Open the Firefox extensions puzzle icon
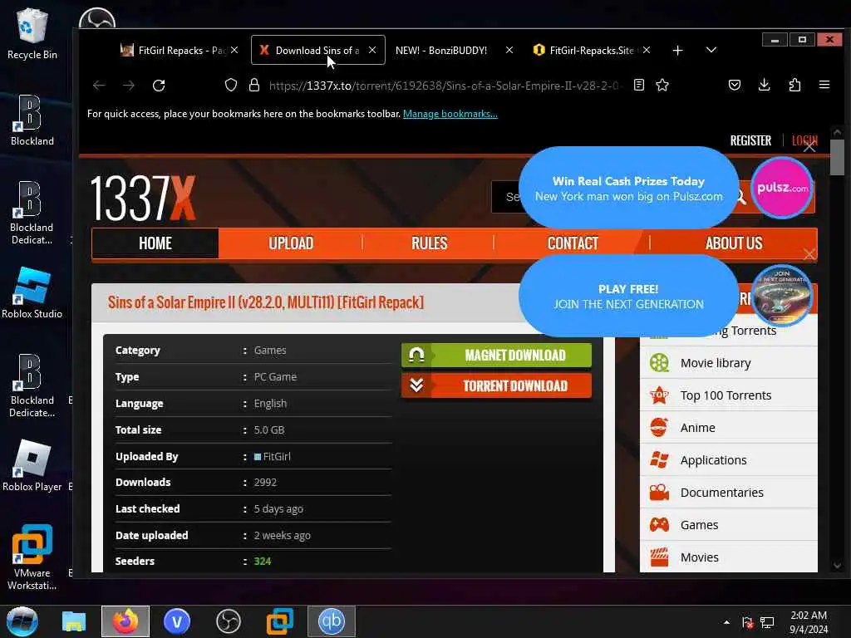851x638 pixels. pos(794,86)
